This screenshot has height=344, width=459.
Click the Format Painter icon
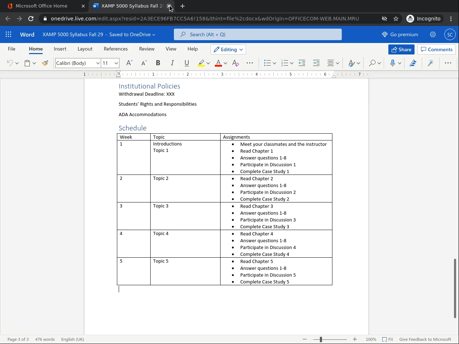[x=45, y=63]
